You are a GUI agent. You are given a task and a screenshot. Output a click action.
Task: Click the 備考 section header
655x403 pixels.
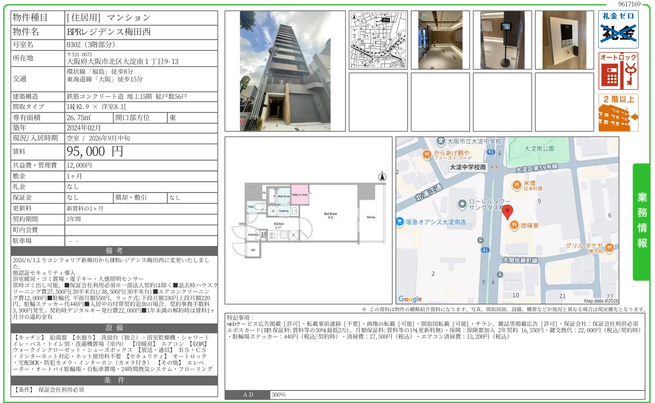point(114,251)
